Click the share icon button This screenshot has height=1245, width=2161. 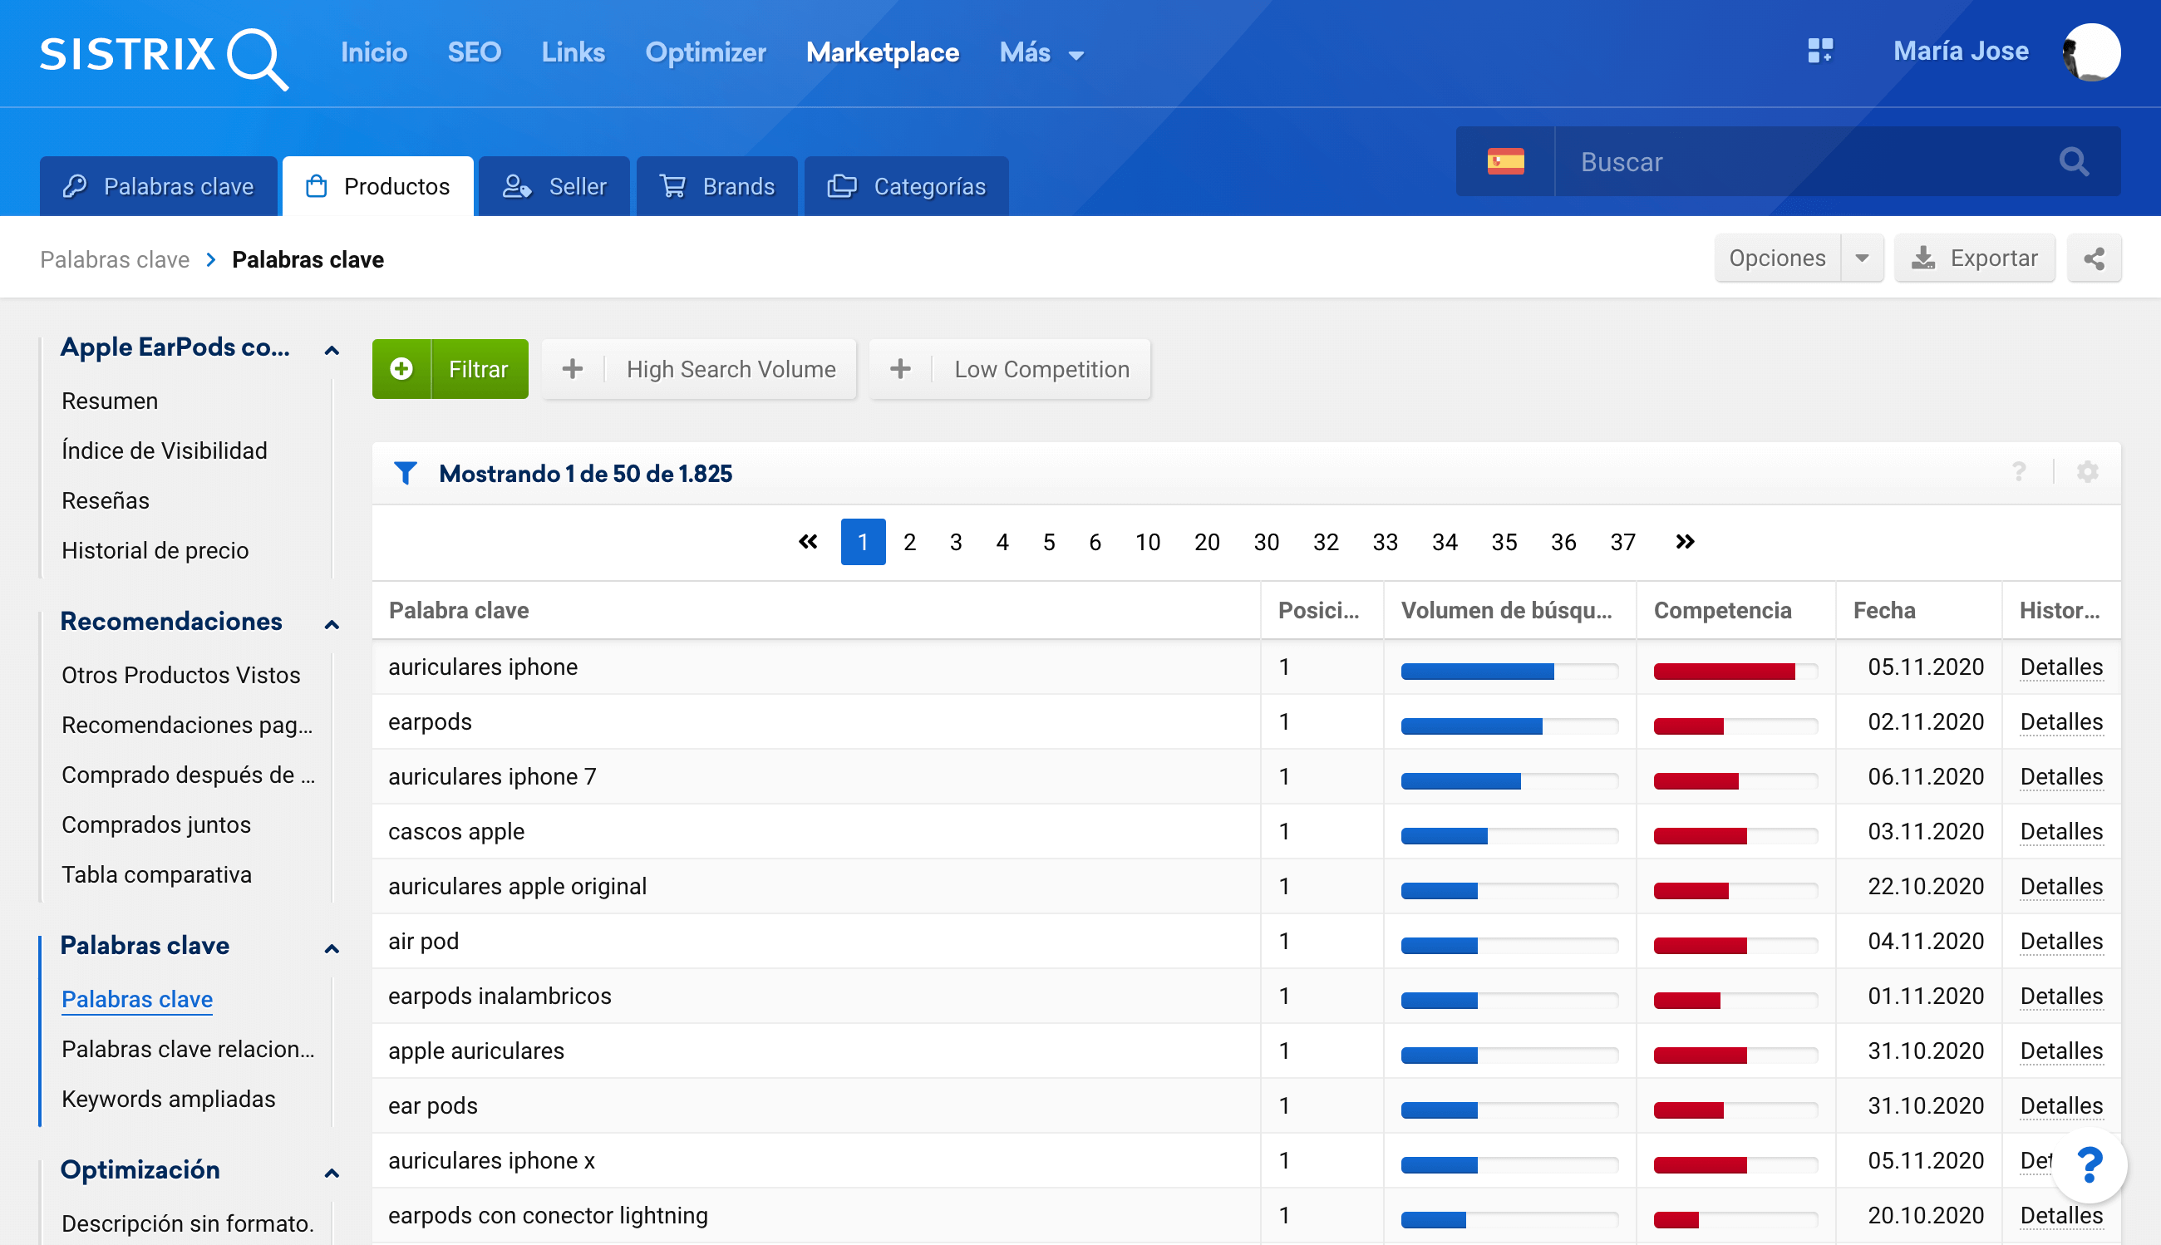pyautogui.click(x=2094, y=258)
